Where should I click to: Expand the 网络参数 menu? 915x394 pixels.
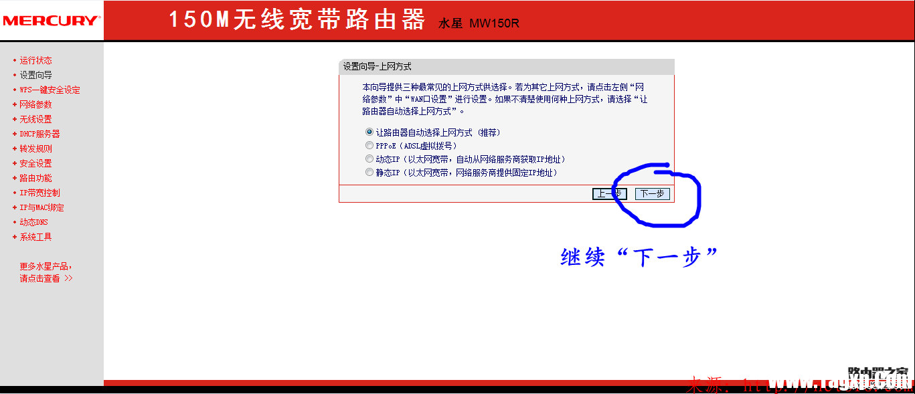point(35,104)
